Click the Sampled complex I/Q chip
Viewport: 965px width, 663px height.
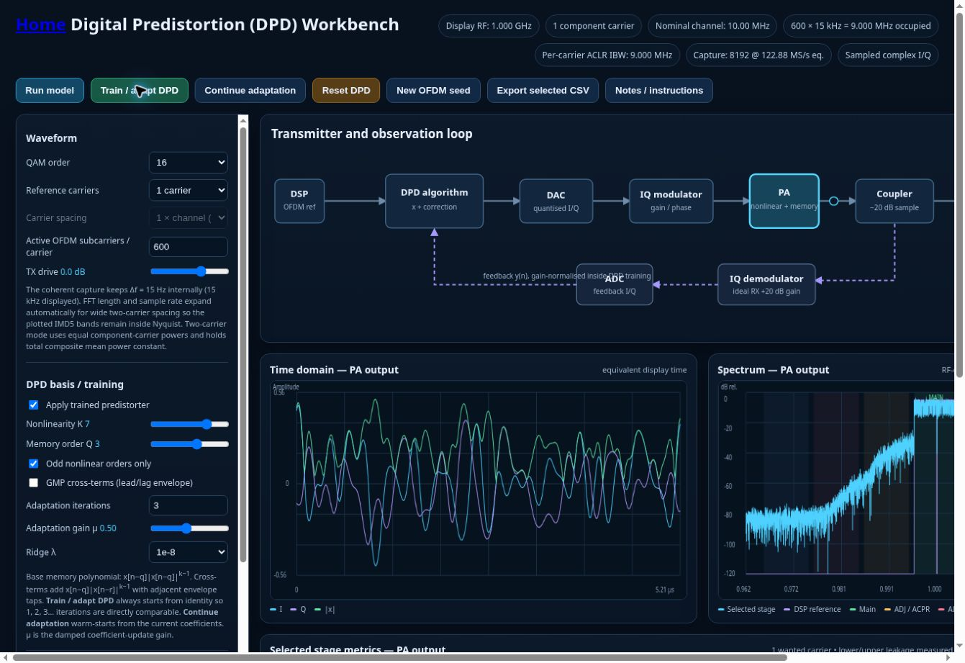888,55
